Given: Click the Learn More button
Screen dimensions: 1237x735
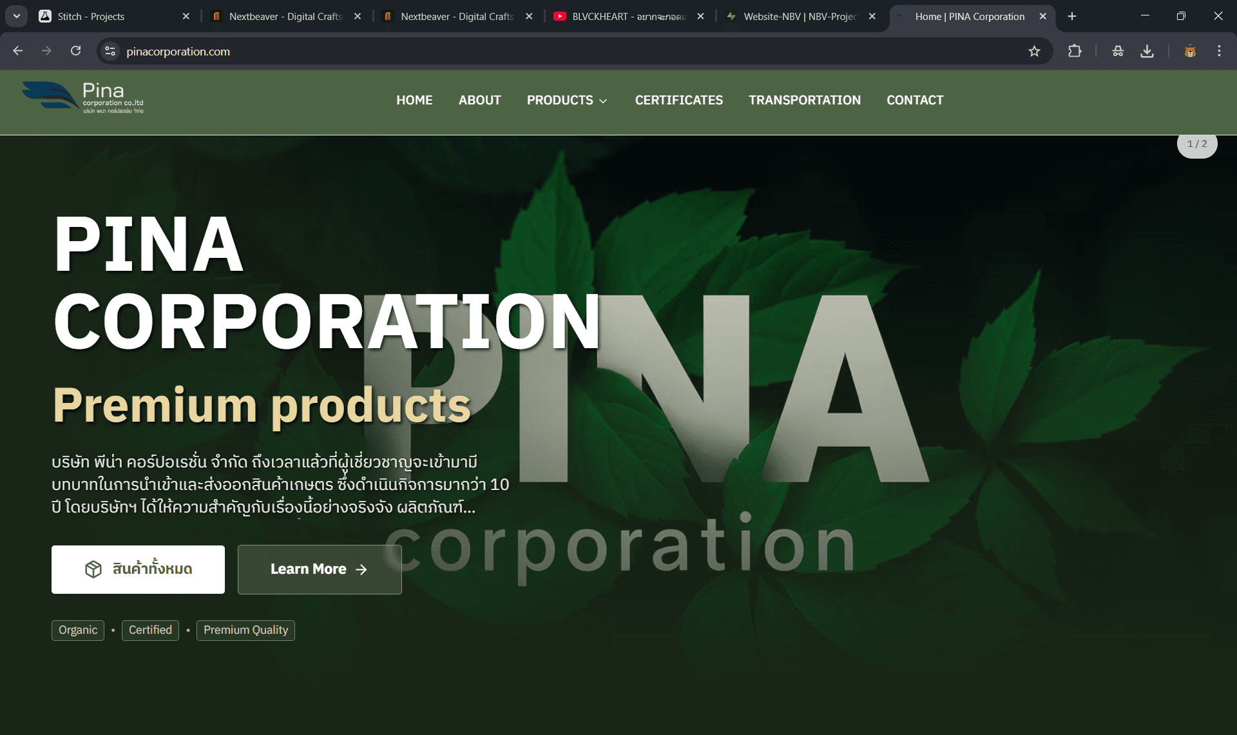Looking at the screenshot, I should point(320,569).
